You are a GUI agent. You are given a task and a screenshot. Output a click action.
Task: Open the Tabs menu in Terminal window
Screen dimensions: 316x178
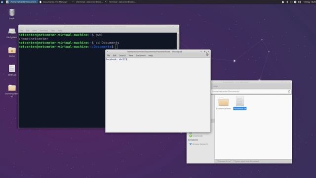[53, 31]
